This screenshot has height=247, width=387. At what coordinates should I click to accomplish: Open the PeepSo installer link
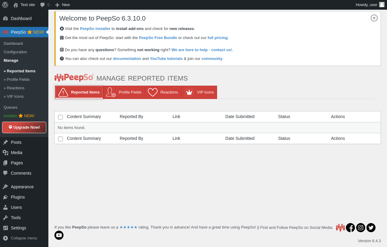click(95, 29)
